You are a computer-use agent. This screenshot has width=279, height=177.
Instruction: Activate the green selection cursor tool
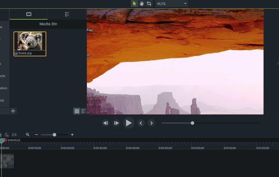tap(134, 4)
